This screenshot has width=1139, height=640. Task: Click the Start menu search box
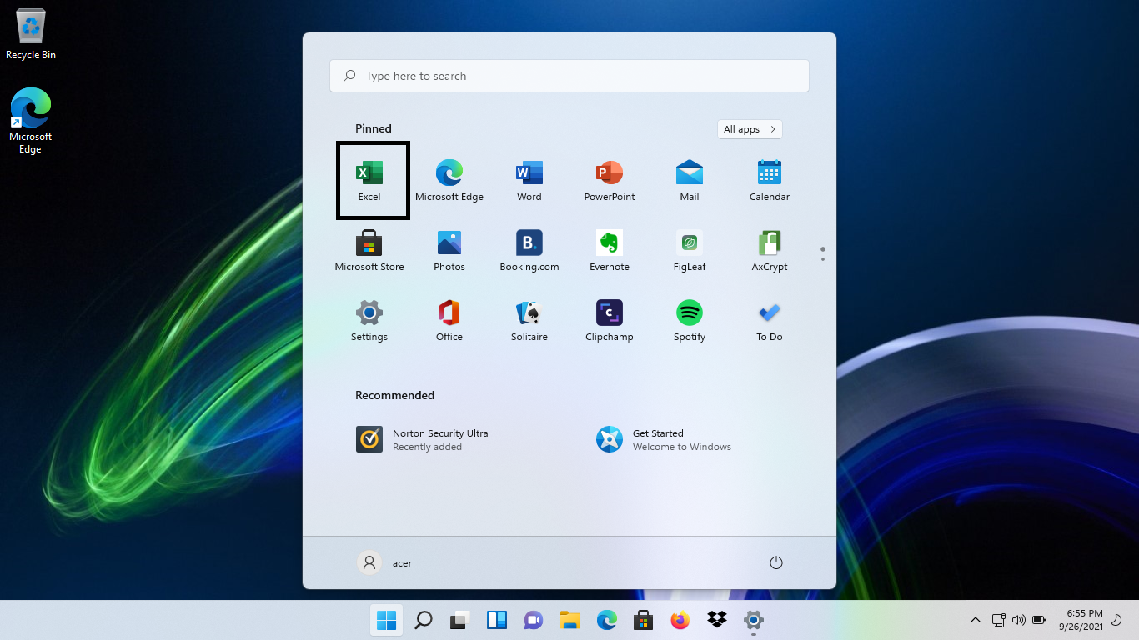569,76
